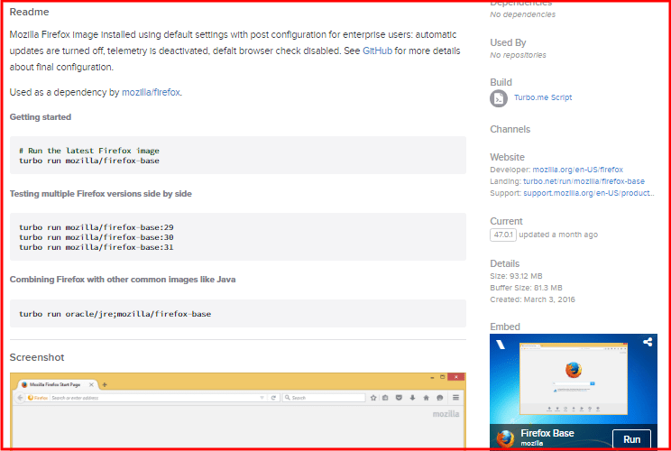Click the Website heading
This screenshot has height=451, width=671.
[x=507, y=157]
